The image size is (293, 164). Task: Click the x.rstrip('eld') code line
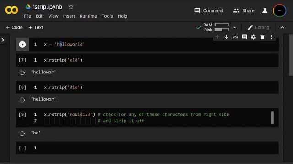(63, 60)
